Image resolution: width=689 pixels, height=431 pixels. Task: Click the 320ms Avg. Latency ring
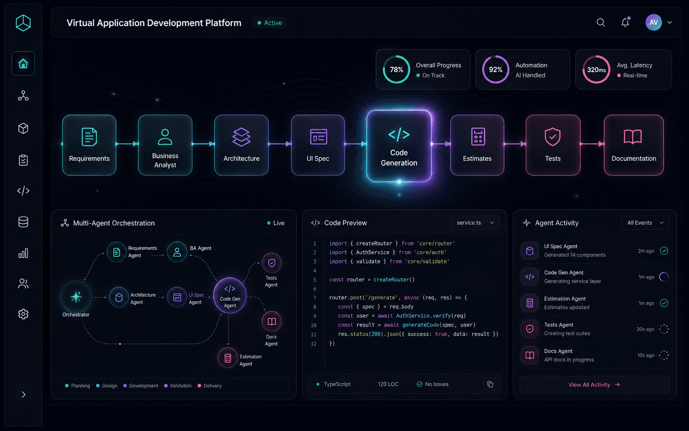(x=596, y=70)
